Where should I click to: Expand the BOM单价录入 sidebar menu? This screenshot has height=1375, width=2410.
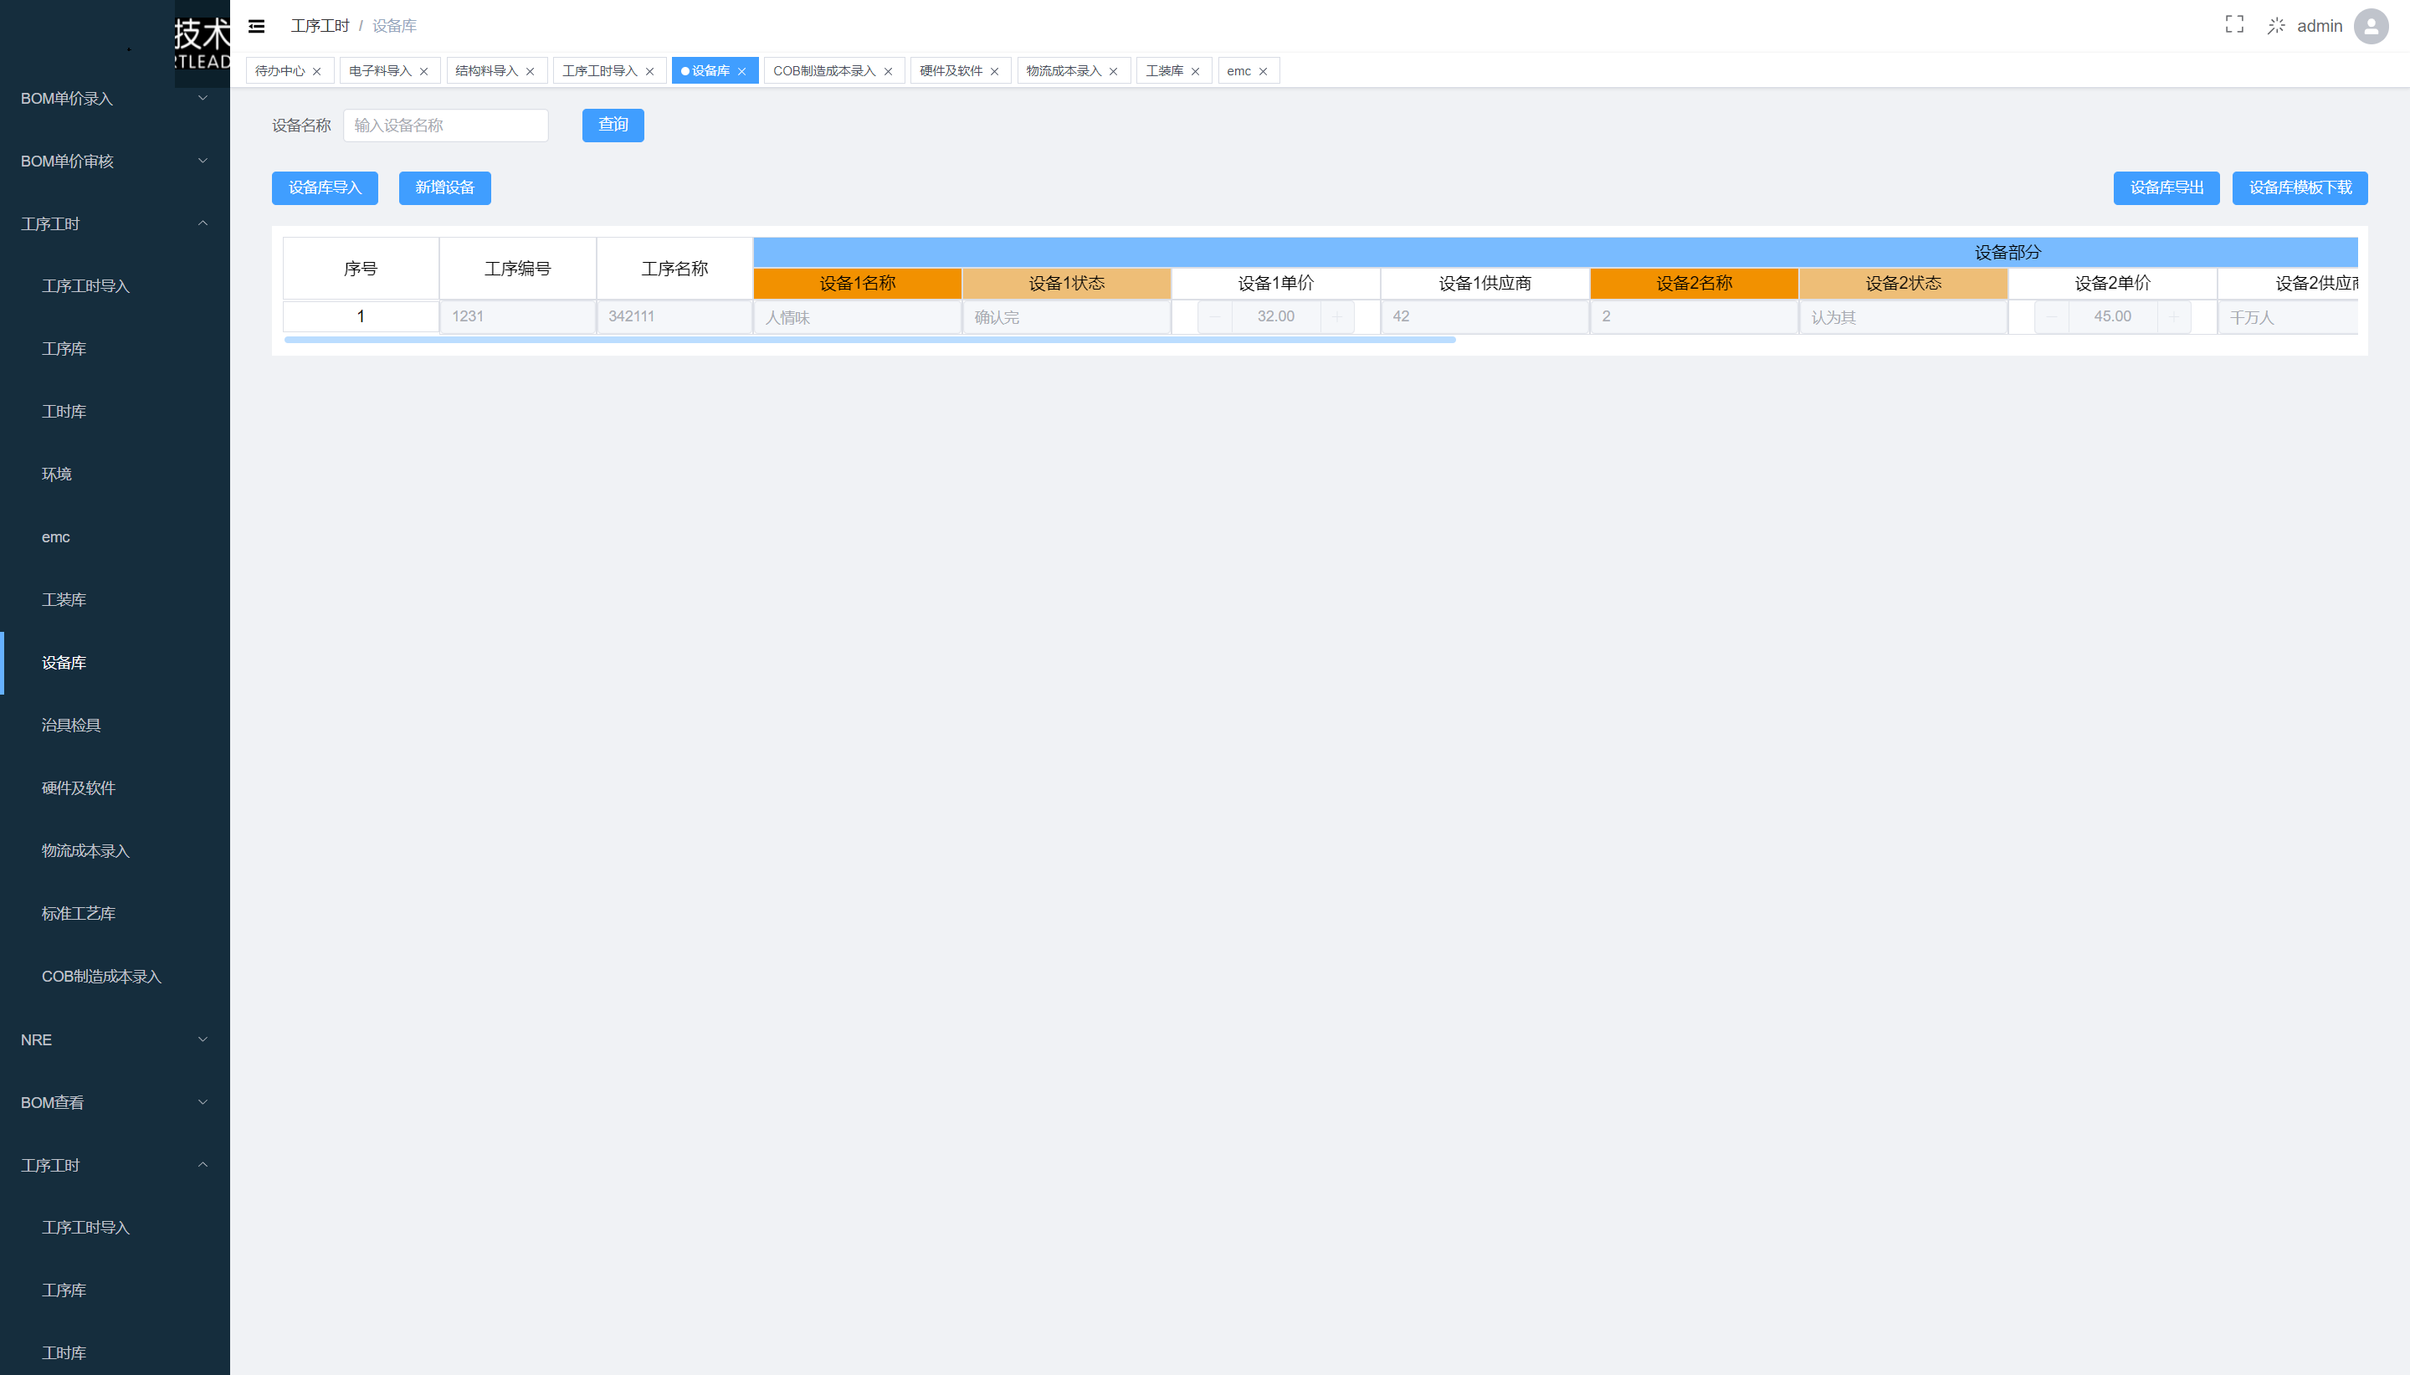pos(114,98)
